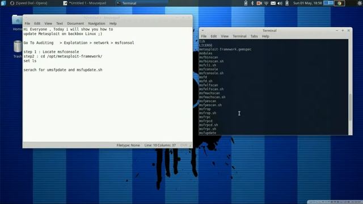Click the Line: 10 Column: 37 status text
The height and width of the screenshot is (204, 363).
pos(160,145)
